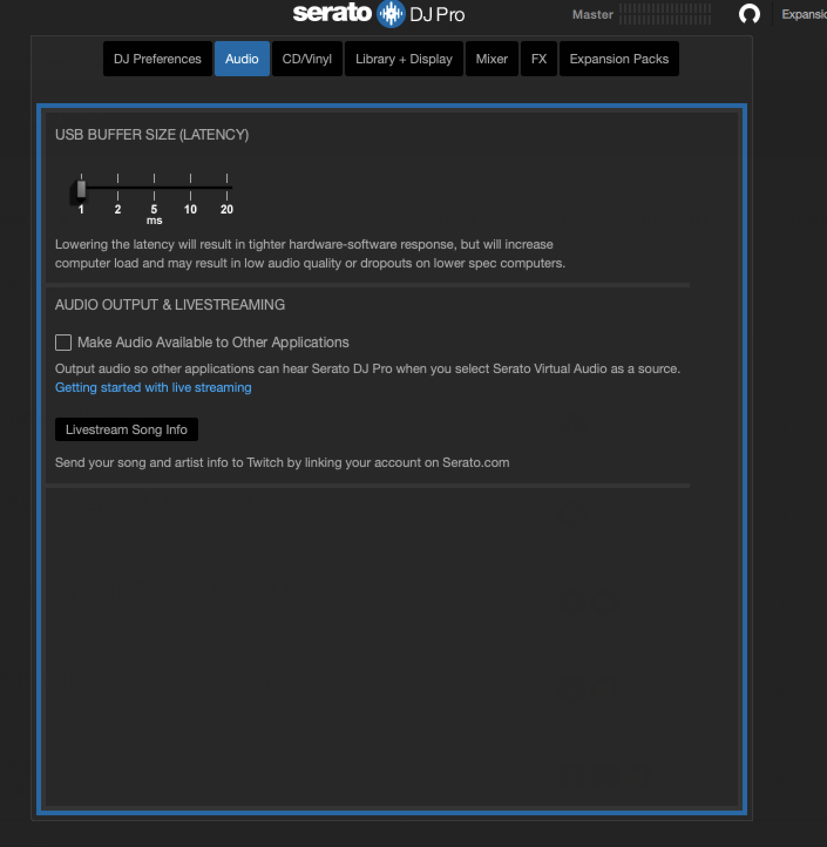Enable Make Audio Available to Other Applications

coord(63,343)
